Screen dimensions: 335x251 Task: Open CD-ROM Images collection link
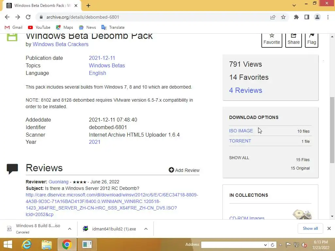point(247,218)
